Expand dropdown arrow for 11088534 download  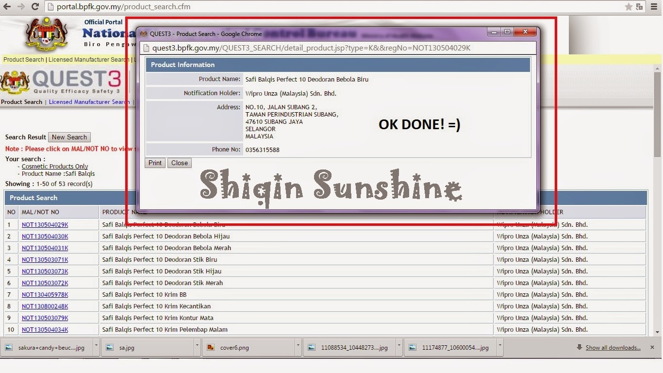[x=399, y=348]
